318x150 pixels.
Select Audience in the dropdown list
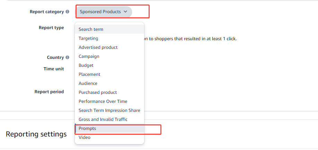click(88, 83)
